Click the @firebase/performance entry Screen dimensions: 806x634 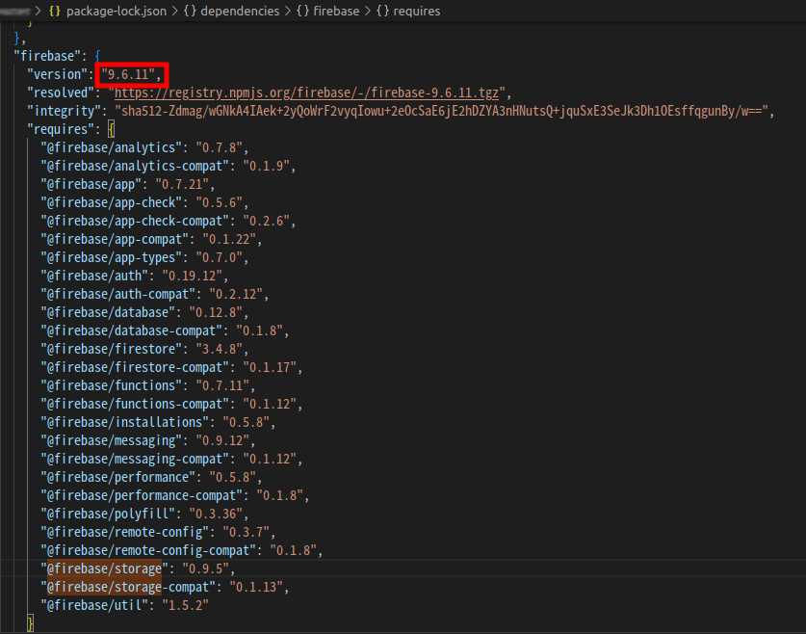pos(151,478)
